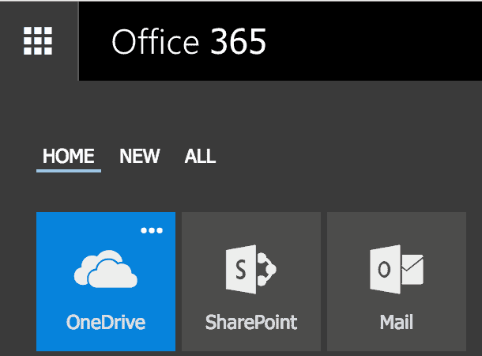
Task: Click the Office 365 title link
Action: pos(189,42)
